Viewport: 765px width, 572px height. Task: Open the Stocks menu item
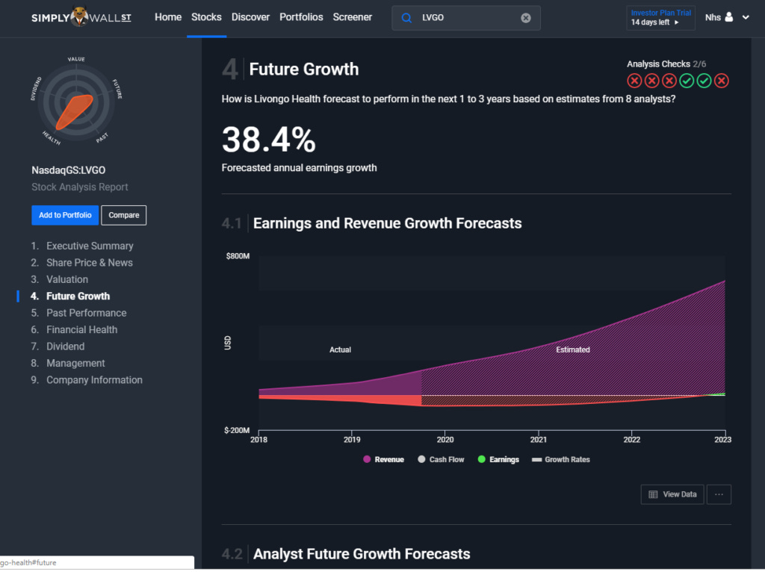206,17
